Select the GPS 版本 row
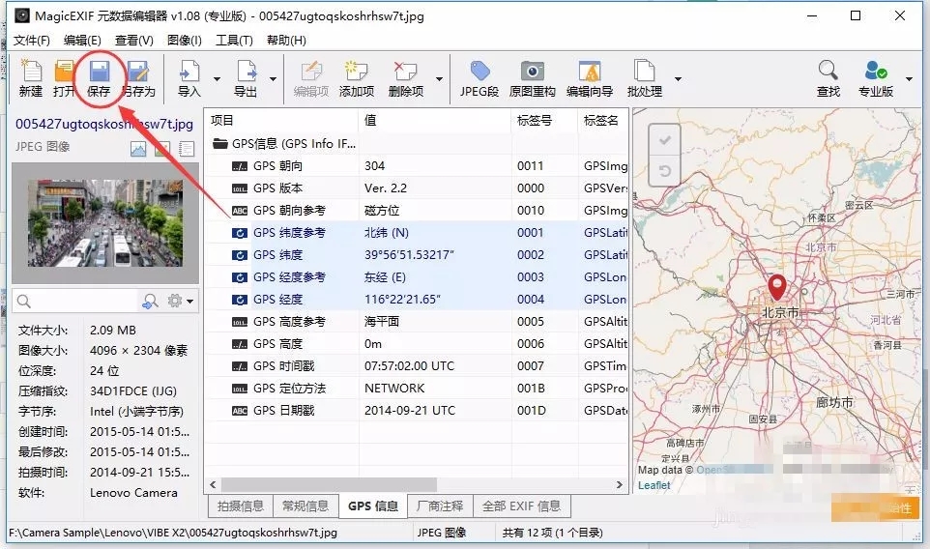This screenshot has width=930, height=549. [x=417, y=188]
